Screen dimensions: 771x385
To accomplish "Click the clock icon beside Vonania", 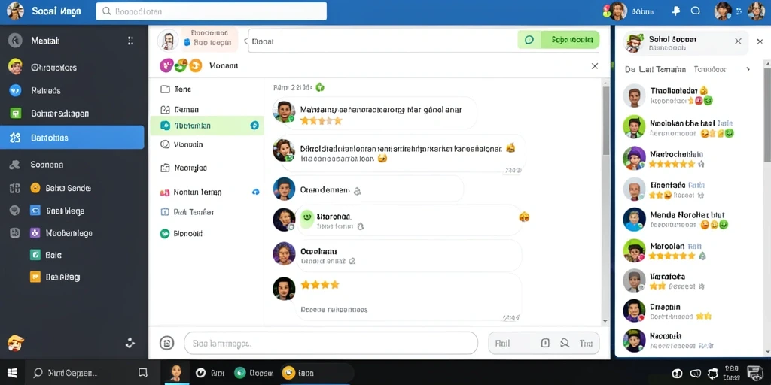I will coord(165,144).
